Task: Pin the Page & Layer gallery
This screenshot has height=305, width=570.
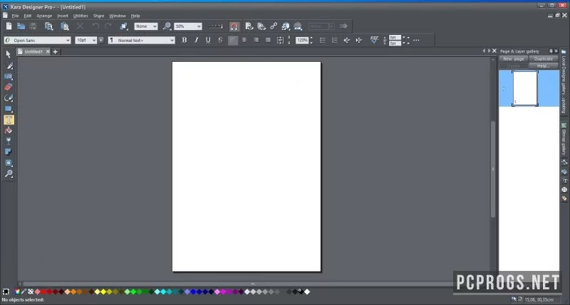Action: tap(551, 51)
